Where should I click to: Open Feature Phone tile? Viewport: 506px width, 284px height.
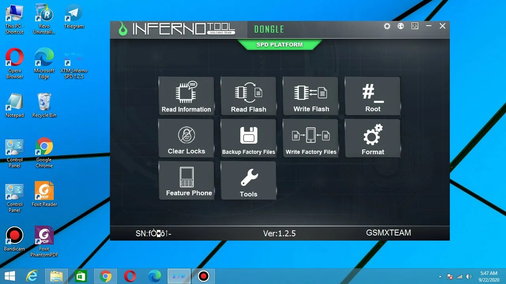(x=186, y=180)
